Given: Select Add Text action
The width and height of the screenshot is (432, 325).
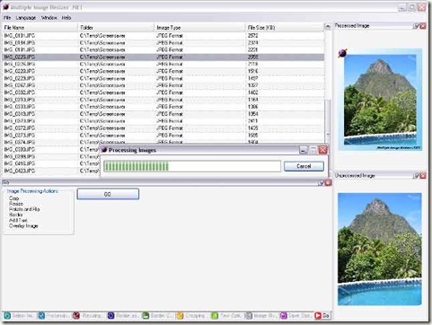Looking at the screenshot, I should [x=18, y=220].
